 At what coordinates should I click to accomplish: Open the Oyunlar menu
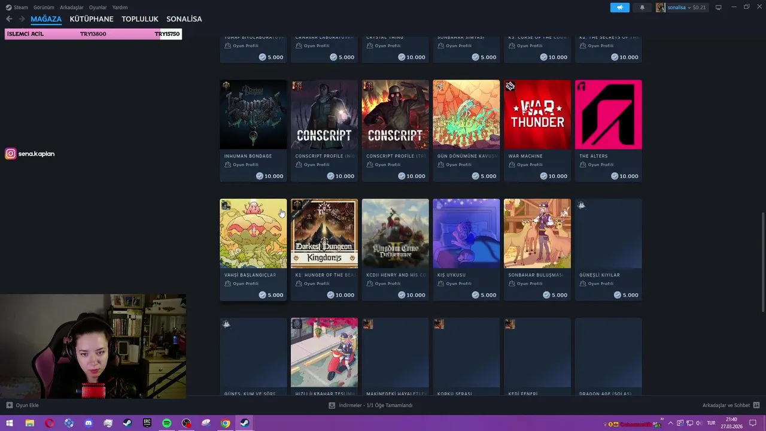[x=98, y=7]
